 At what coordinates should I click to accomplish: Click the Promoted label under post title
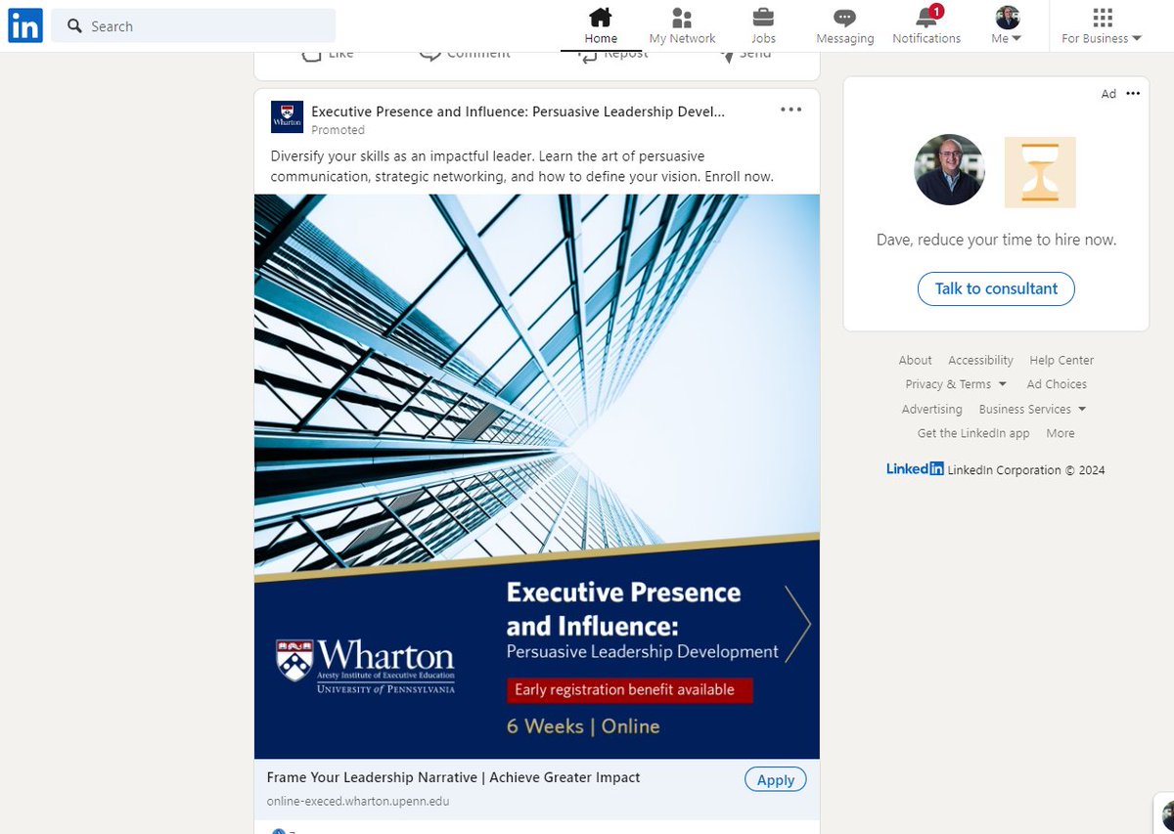pyautogui.click(x=338, y=130)
